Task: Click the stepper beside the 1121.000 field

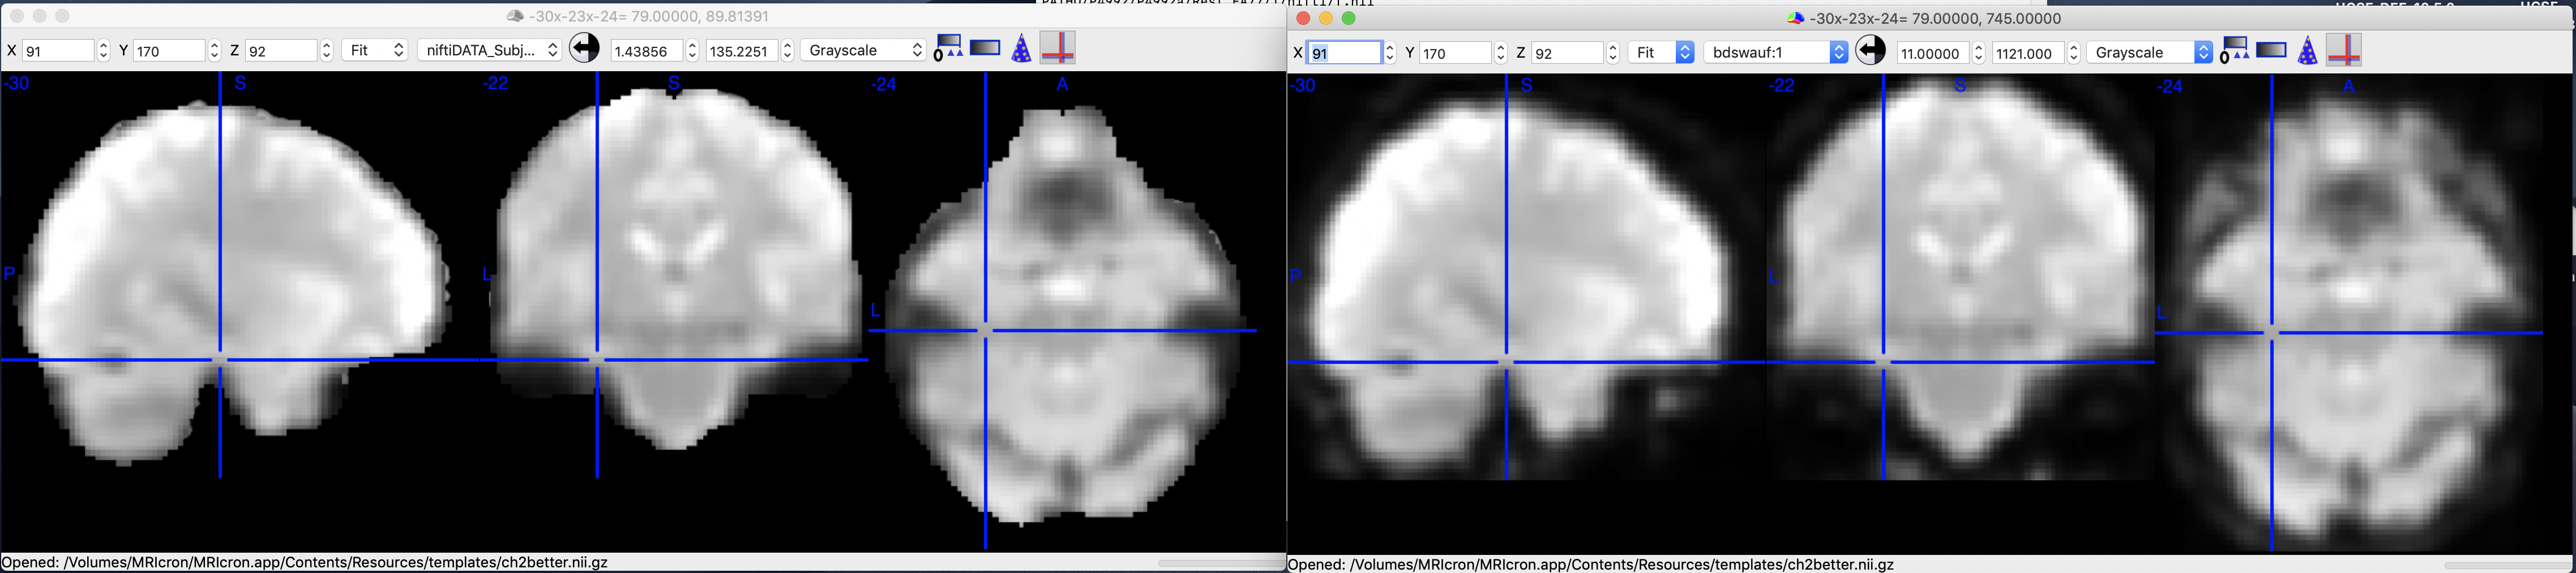Action: (2073, 52)
